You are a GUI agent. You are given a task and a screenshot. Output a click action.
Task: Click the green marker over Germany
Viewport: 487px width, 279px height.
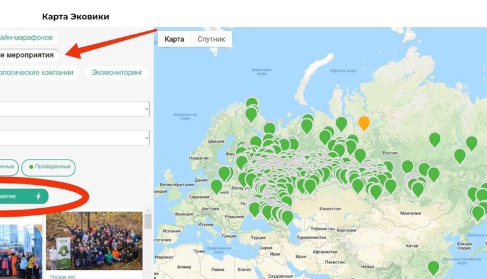216,186
